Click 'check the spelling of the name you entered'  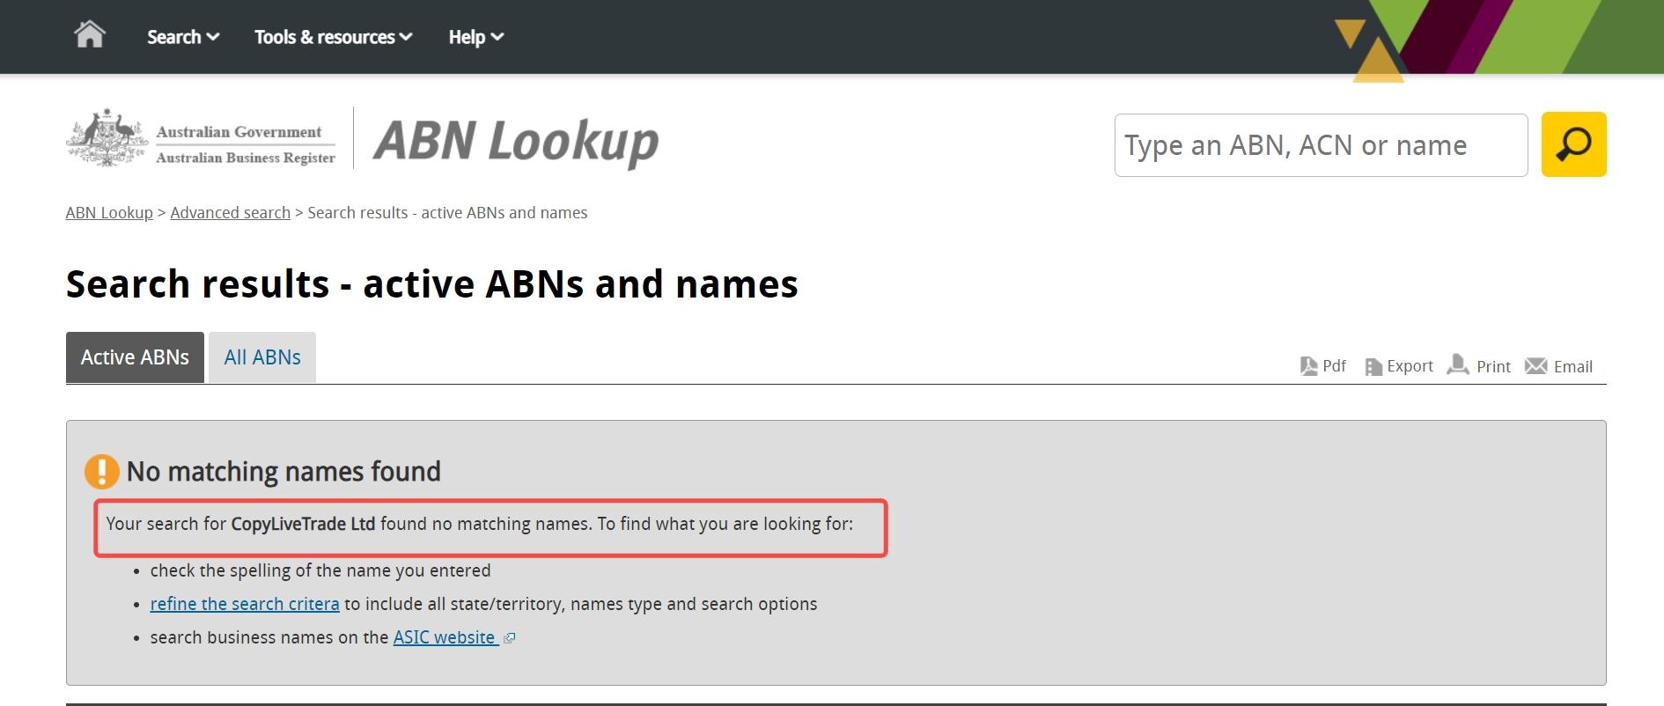click(320, 570)
